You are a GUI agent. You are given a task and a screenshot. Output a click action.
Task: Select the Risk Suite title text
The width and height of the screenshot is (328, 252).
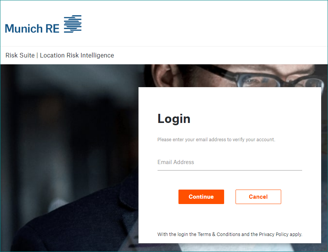[x=20, y=55]
